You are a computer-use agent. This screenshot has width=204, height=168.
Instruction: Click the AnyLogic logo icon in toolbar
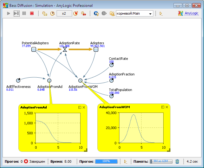tap(181, 13)
